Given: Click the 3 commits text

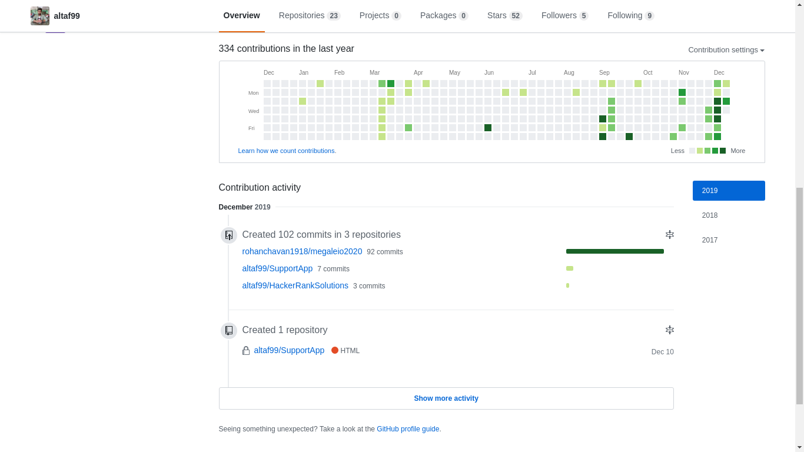Looking at the screenshot, I should pyautogui.click(x=369, y=286).
